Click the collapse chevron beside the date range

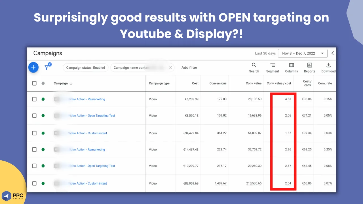click(x=333, y=53)
